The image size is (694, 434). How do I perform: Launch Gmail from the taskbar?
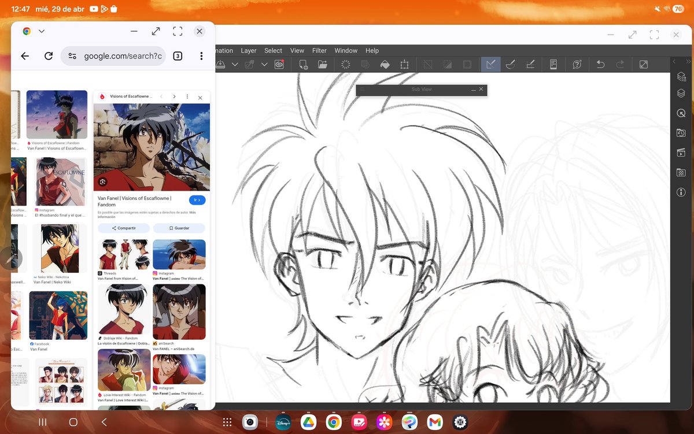pos(435,422)
